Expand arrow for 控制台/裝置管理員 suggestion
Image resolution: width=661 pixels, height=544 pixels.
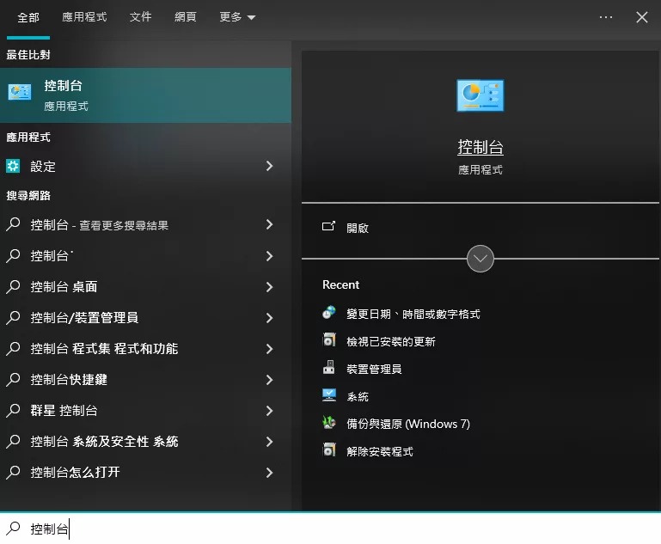click(269, 318)
